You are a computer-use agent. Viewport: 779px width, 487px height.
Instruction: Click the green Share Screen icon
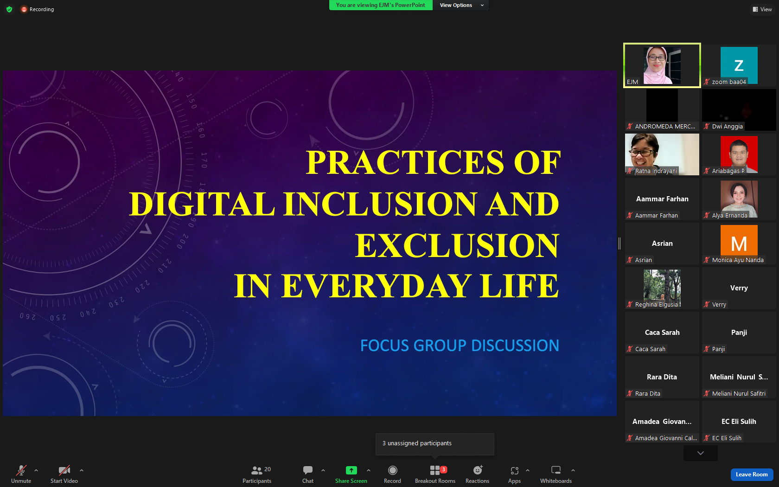tap(351, 470)
